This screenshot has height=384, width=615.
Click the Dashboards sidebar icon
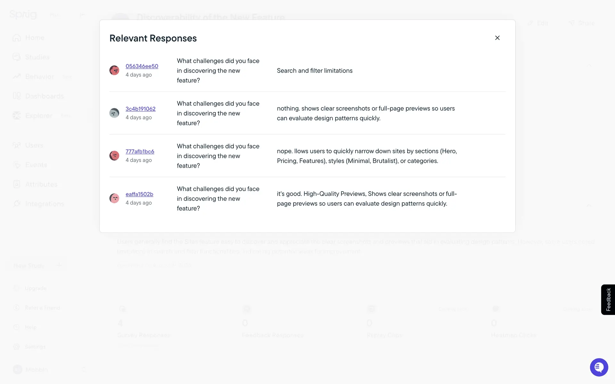[x=17, y=96]
